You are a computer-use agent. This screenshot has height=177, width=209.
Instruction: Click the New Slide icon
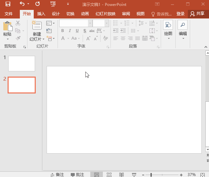[37, 26]
